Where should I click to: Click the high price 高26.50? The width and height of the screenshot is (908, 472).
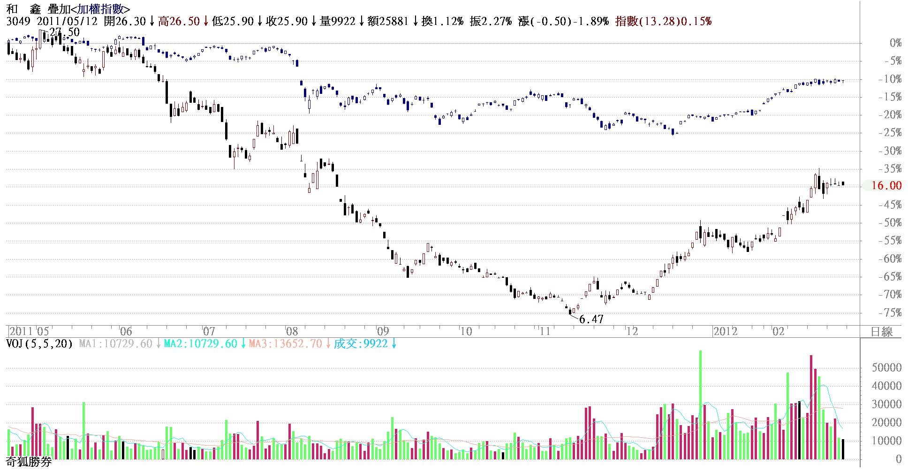point(179,21)
